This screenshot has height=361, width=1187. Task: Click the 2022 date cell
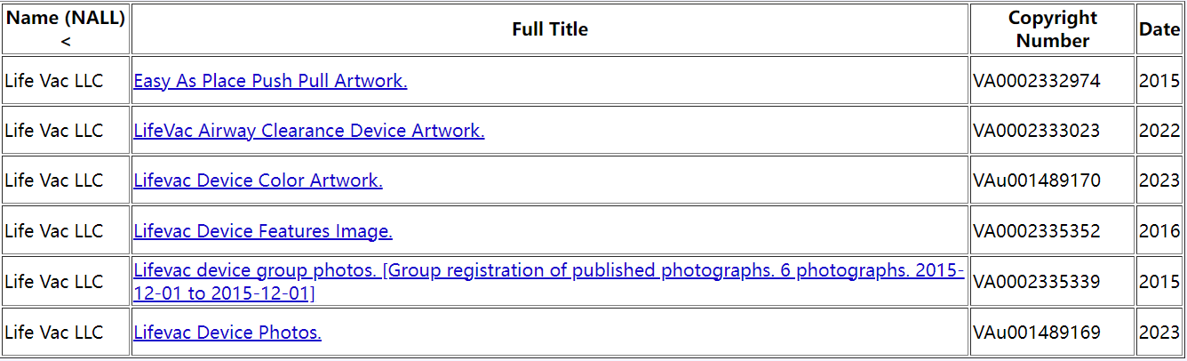[x=1159, y=131]
